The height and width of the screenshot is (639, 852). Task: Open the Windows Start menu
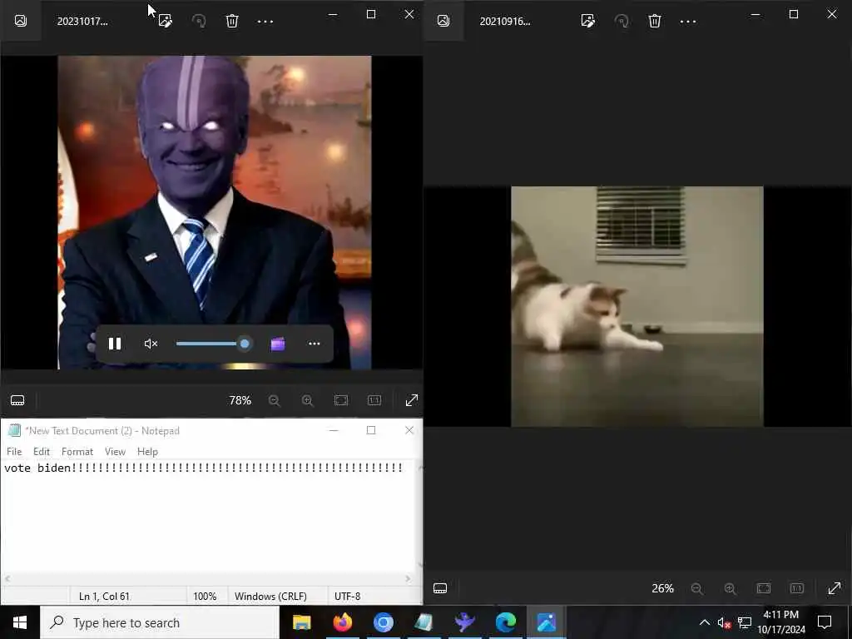point(20,622)
